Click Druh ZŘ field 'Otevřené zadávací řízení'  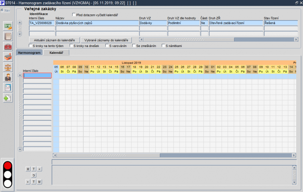click(x=236, y=23)
